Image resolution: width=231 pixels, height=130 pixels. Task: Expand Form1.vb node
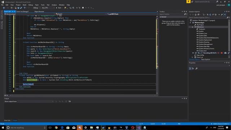coord(192,57)
